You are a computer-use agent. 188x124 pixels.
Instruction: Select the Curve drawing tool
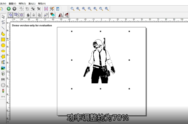coord(3,34)
